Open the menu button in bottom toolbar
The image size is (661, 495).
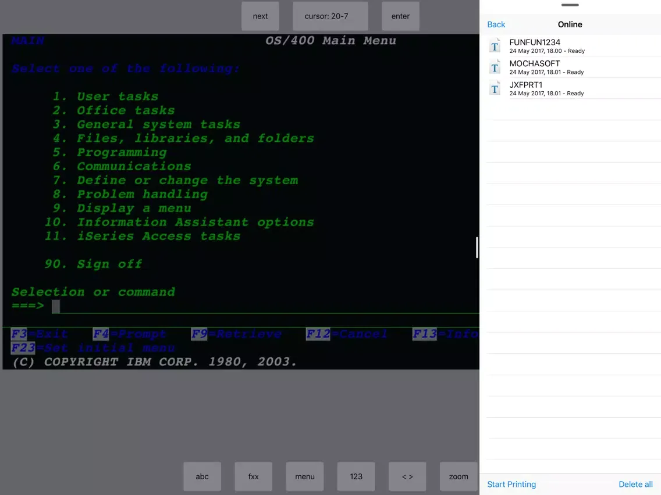(305, 476)
